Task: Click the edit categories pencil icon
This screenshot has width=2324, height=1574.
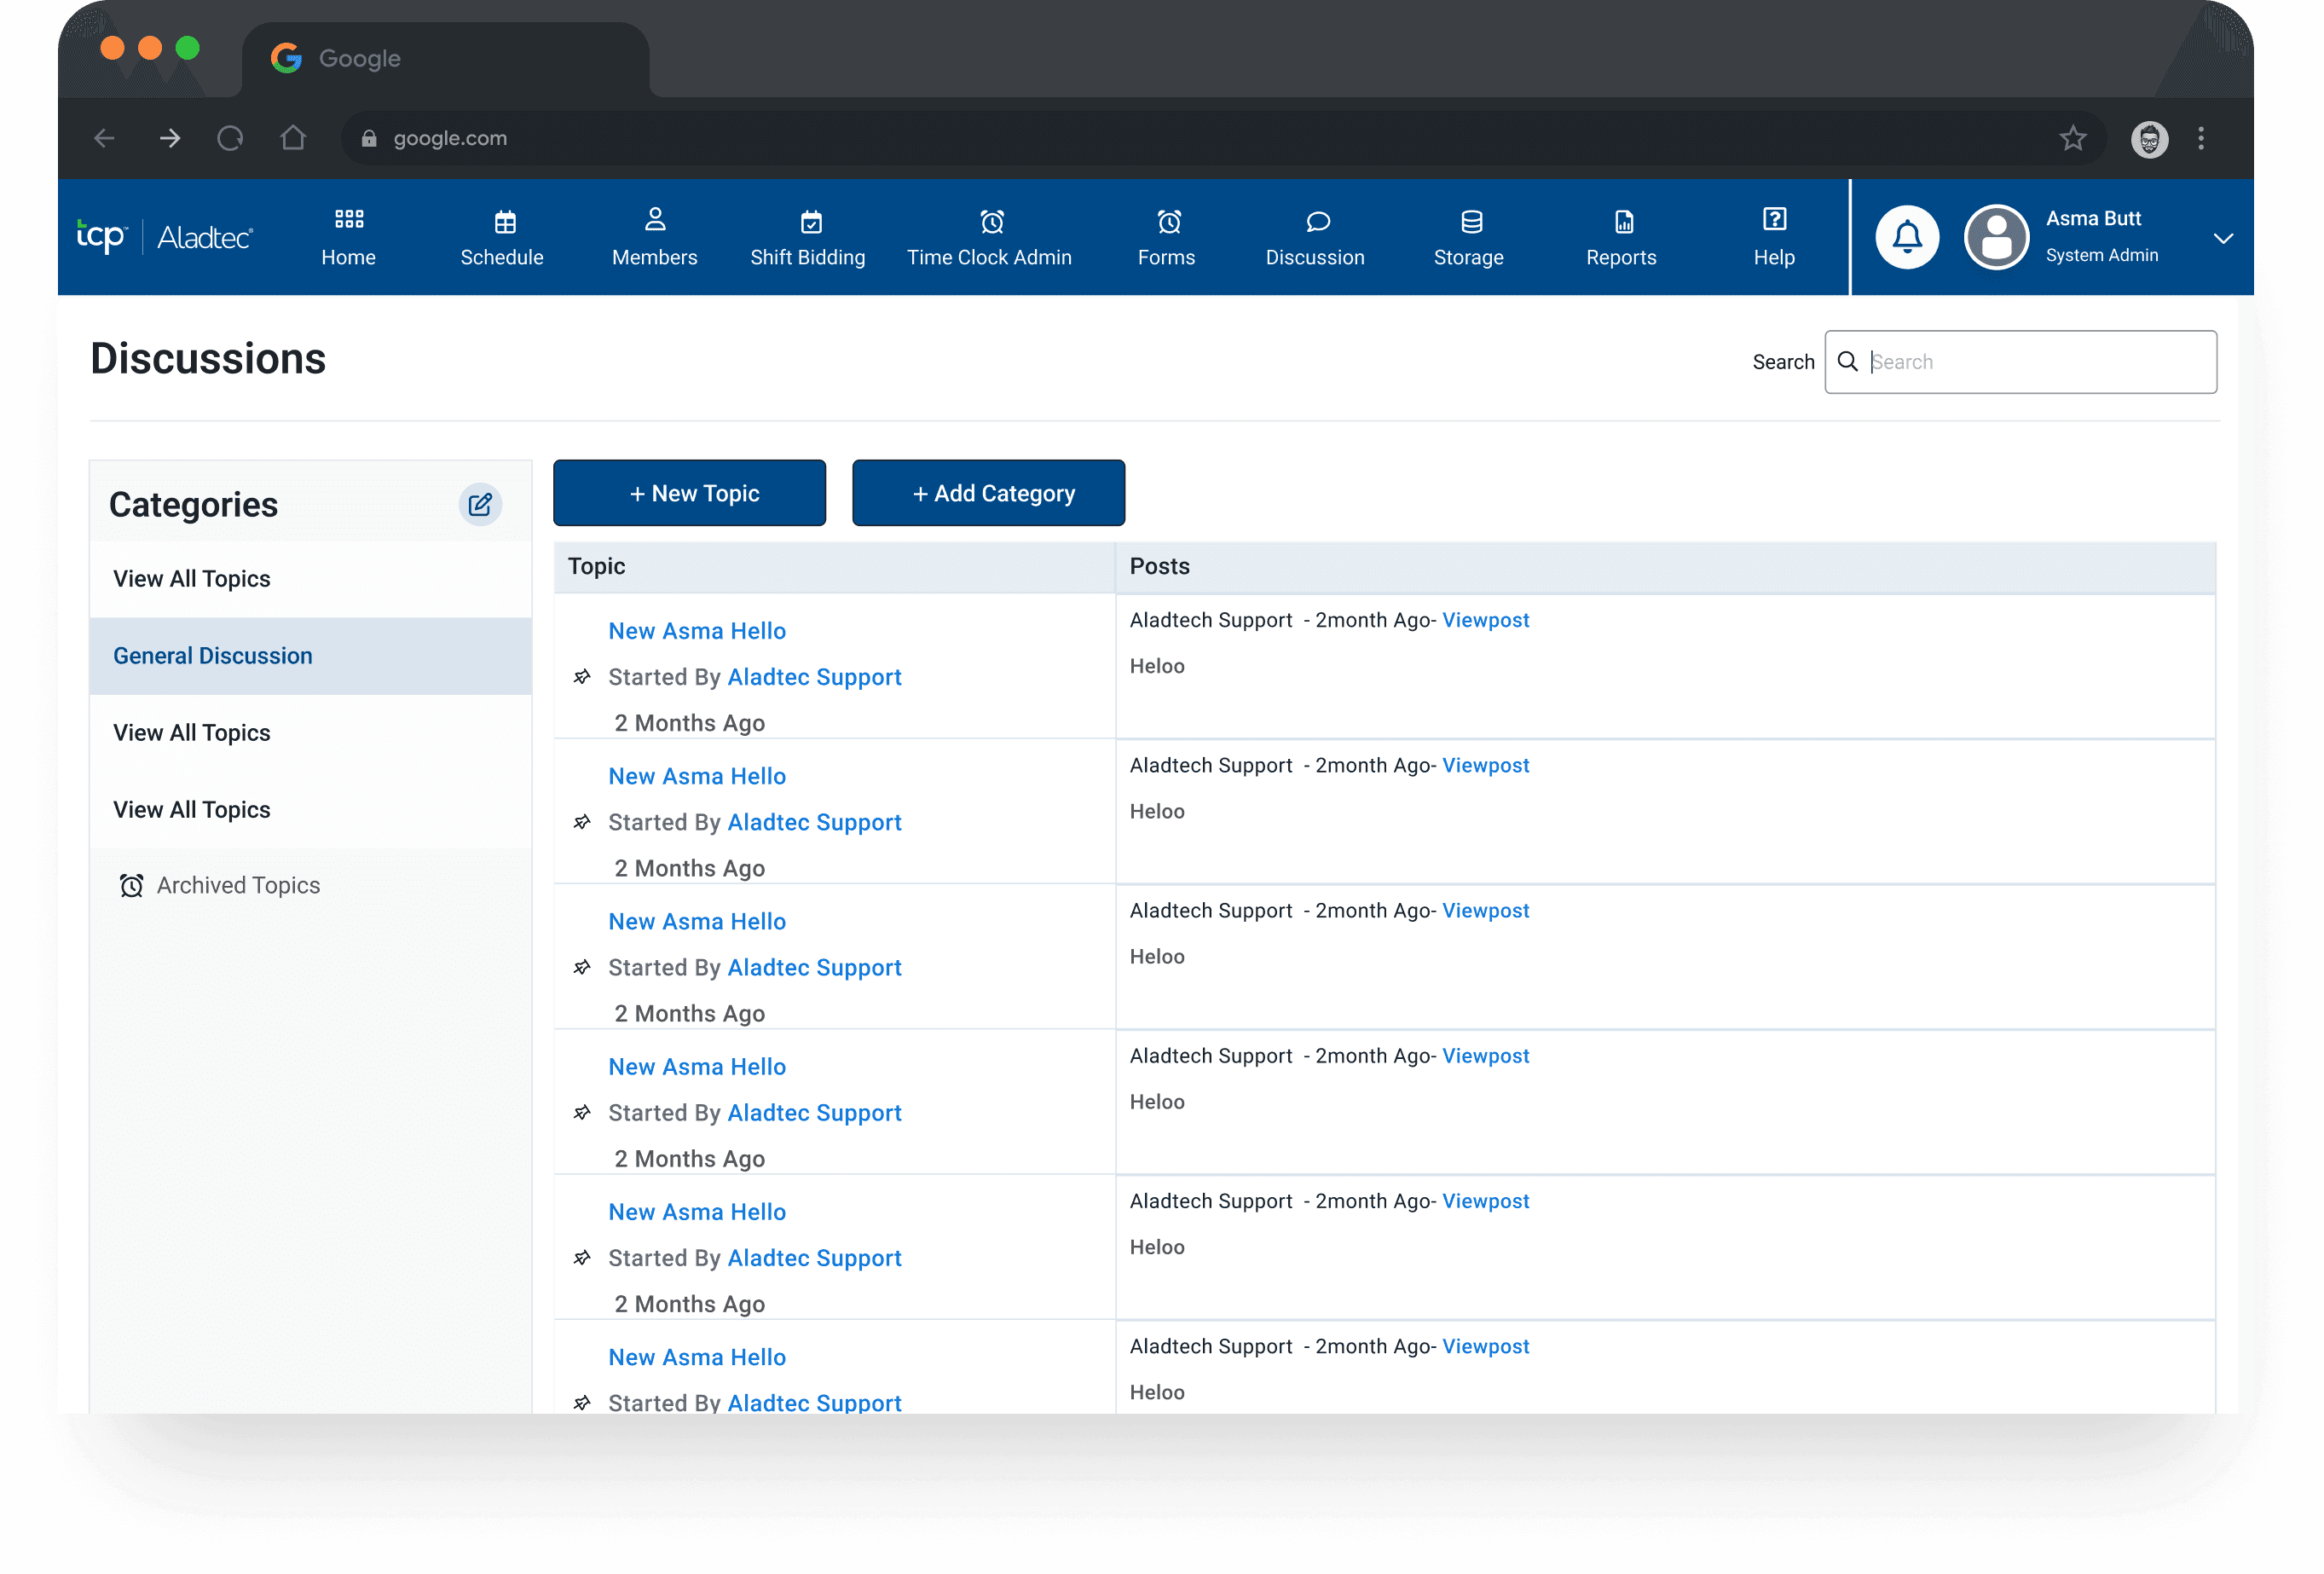Action: pyautogui.click(x=480, y=504)
